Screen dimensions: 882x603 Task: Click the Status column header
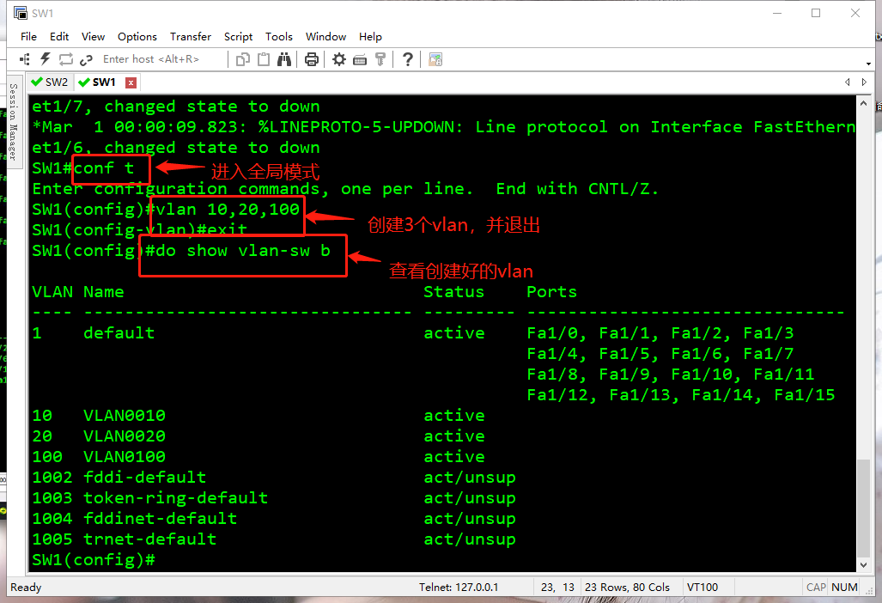[x=453, y=292]
